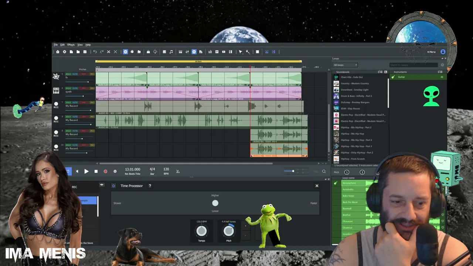Screen dimensions: 473x266
Task: Mute track 10 My Record
Action: (75, 145)
